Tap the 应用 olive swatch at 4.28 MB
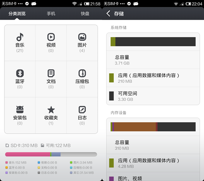Viewport: 204px width, 181px height. [111, 163]
